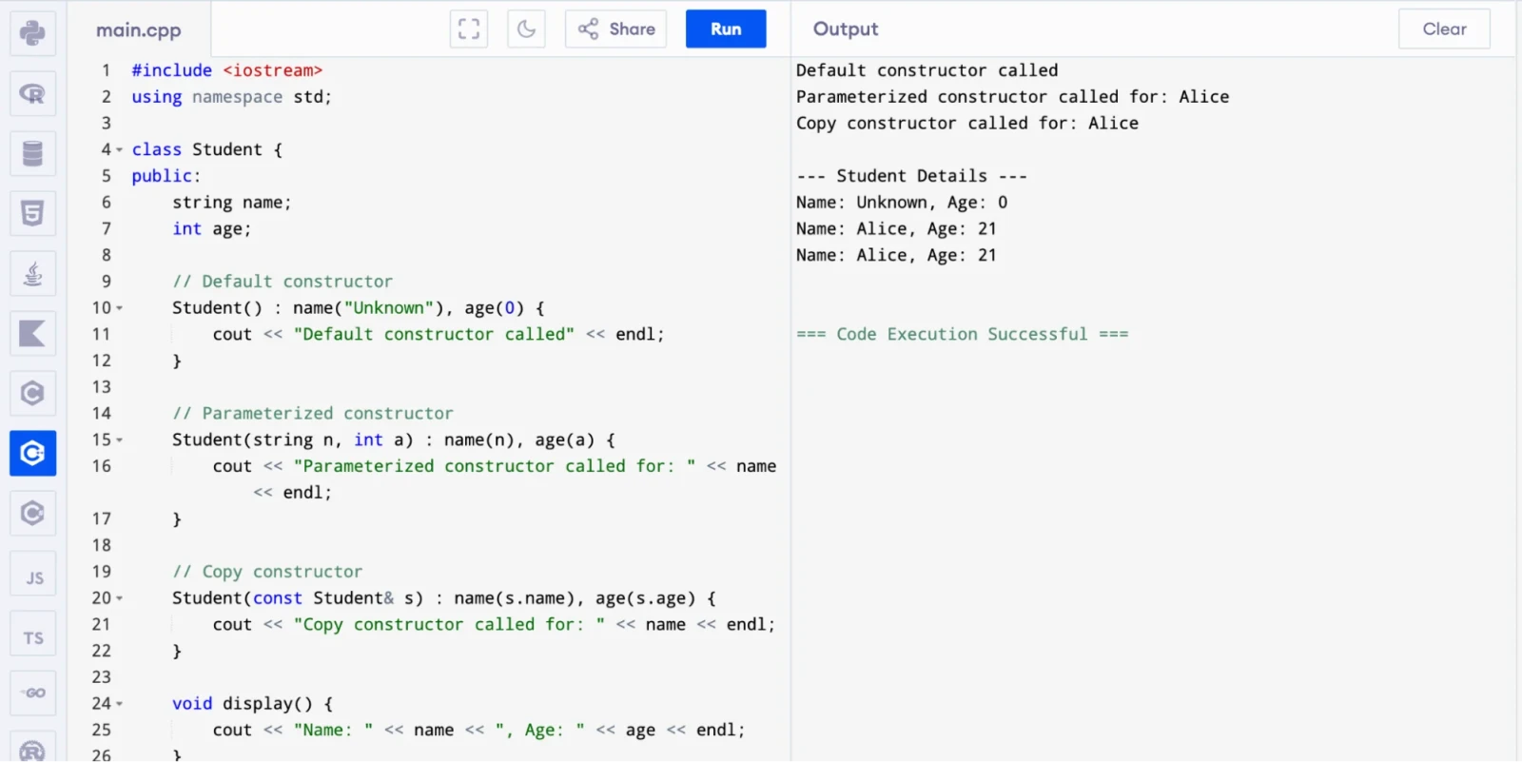The width and height of the screenshot is (1522, 762).
Task: Clear the output panel
Action: (1444, 29)
